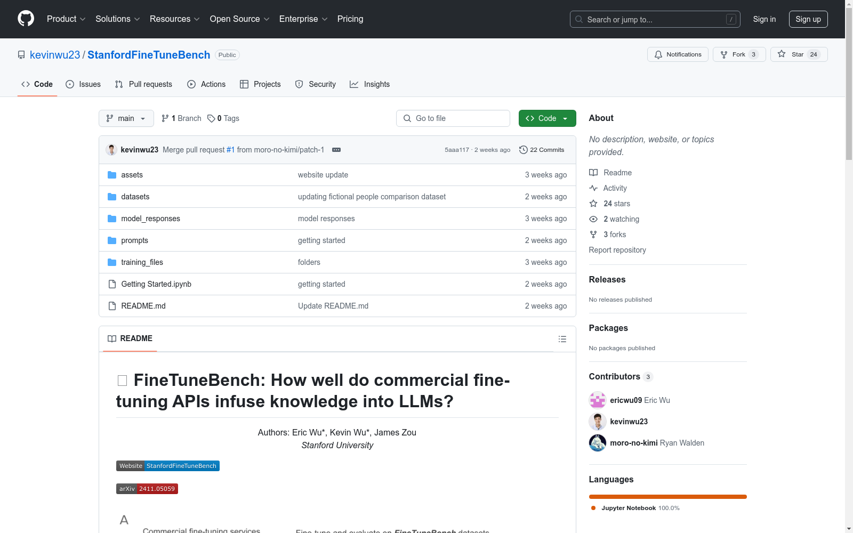
Task: Open the assets folder
Action: 132,175
